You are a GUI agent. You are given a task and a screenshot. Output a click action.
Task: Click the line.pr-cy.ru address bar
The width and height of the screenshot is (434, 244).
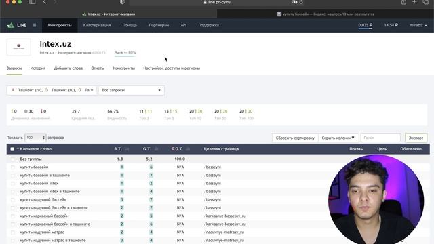[217, 2]
